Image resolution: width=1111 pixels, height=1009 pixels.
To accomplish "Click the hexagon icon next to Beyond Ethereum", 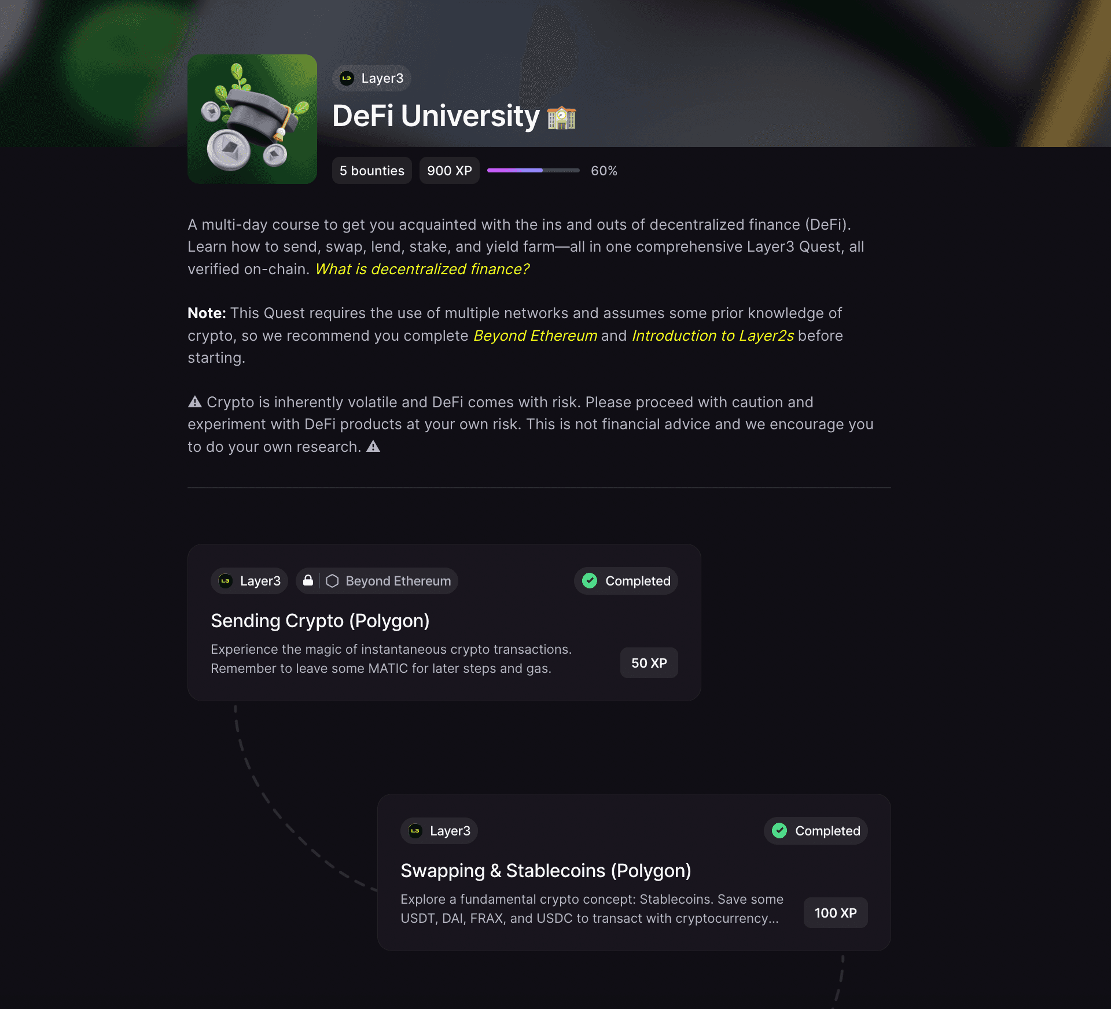I will click(x=332, y=581).
